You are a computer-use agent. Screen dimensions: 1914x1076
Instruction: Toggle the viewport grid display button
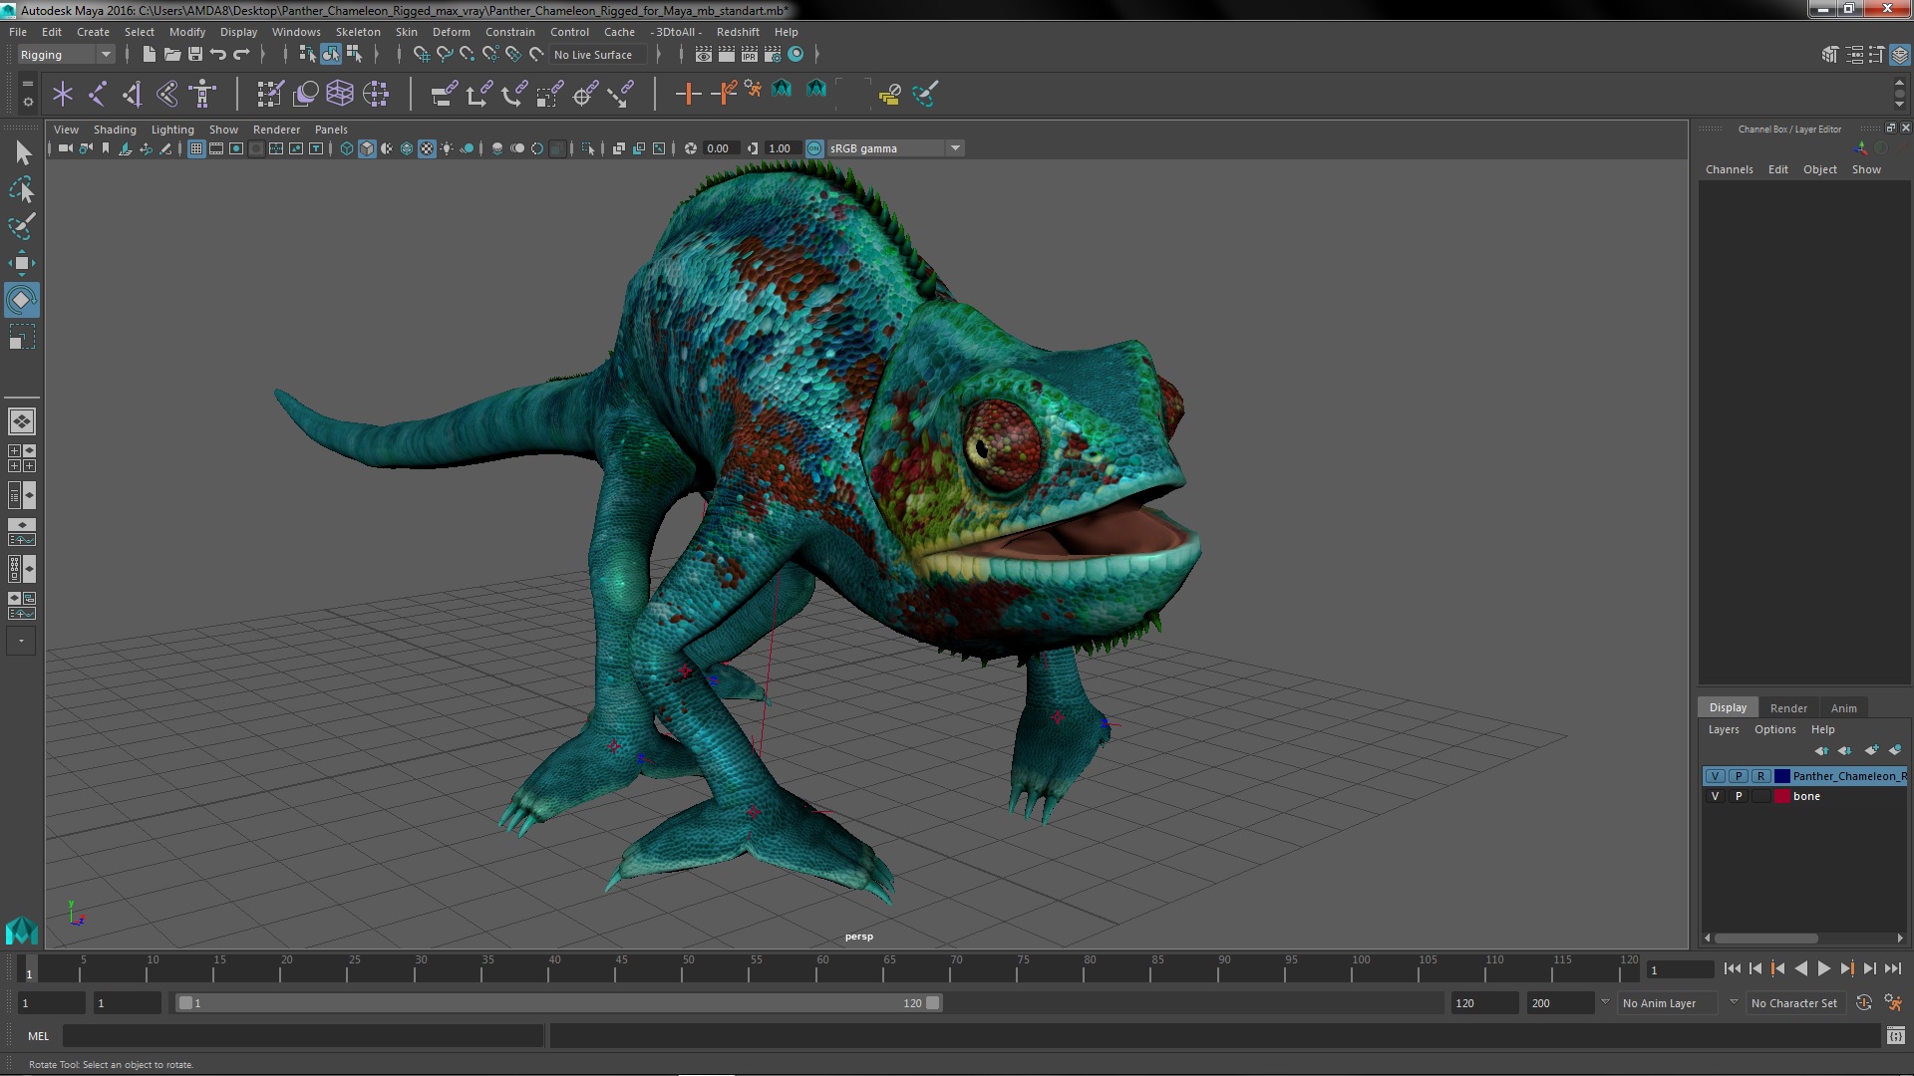pyautogui.click(x=196, y=148)
